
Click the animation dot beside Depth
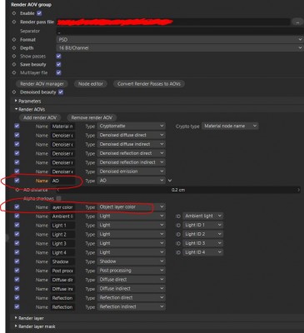[x=14, y=48]
